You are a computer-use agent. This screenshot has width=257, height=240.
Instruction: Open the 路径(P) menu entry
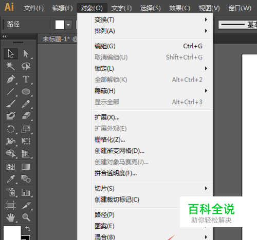(x=136, y=215)
